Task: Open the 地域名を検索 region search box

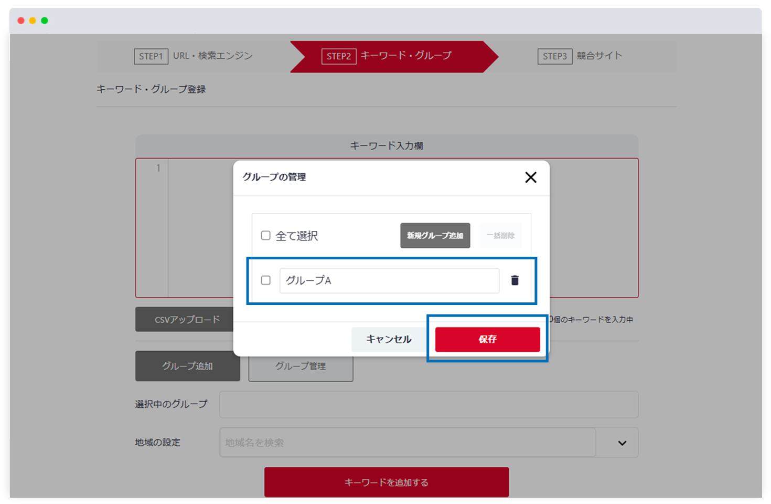Action: 367,443
